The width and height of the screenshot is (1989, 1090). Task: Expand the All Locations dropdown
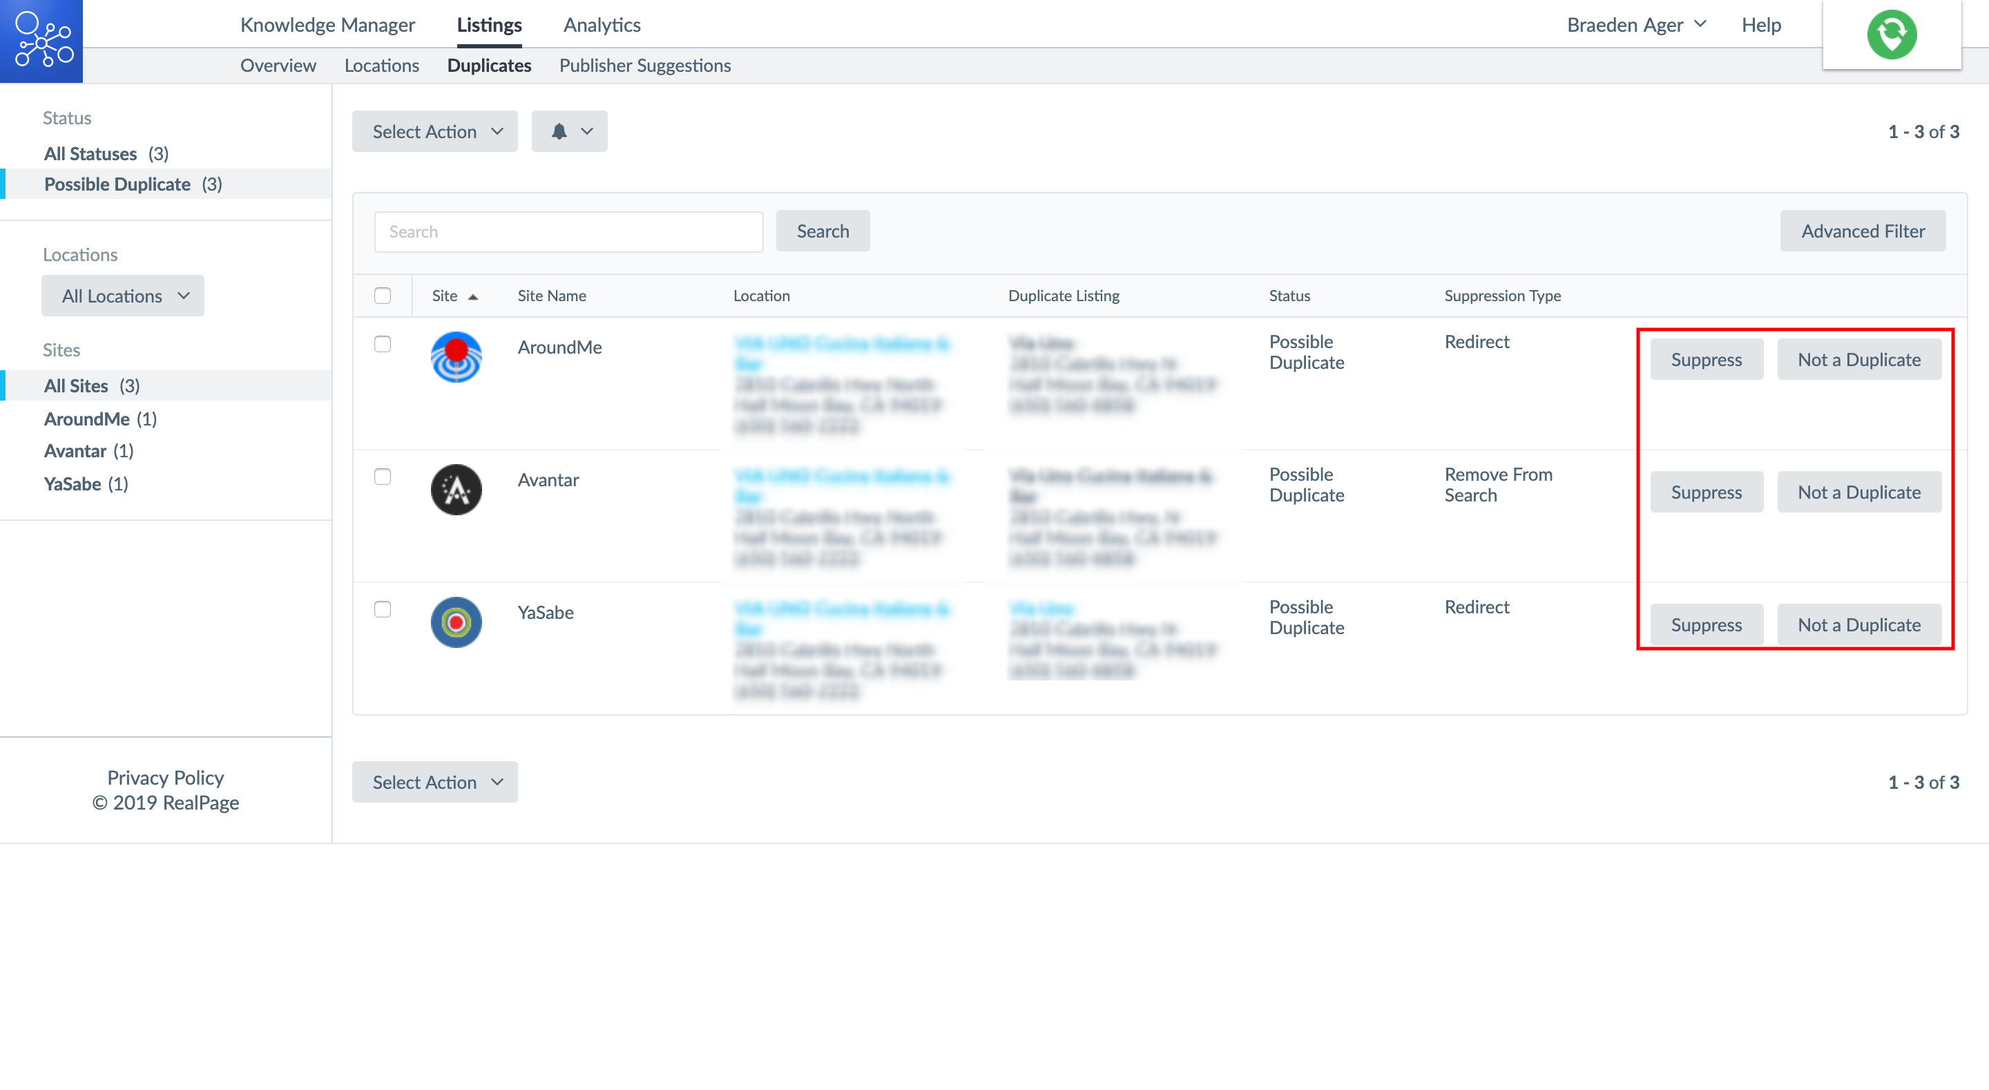tap(123, 296)
